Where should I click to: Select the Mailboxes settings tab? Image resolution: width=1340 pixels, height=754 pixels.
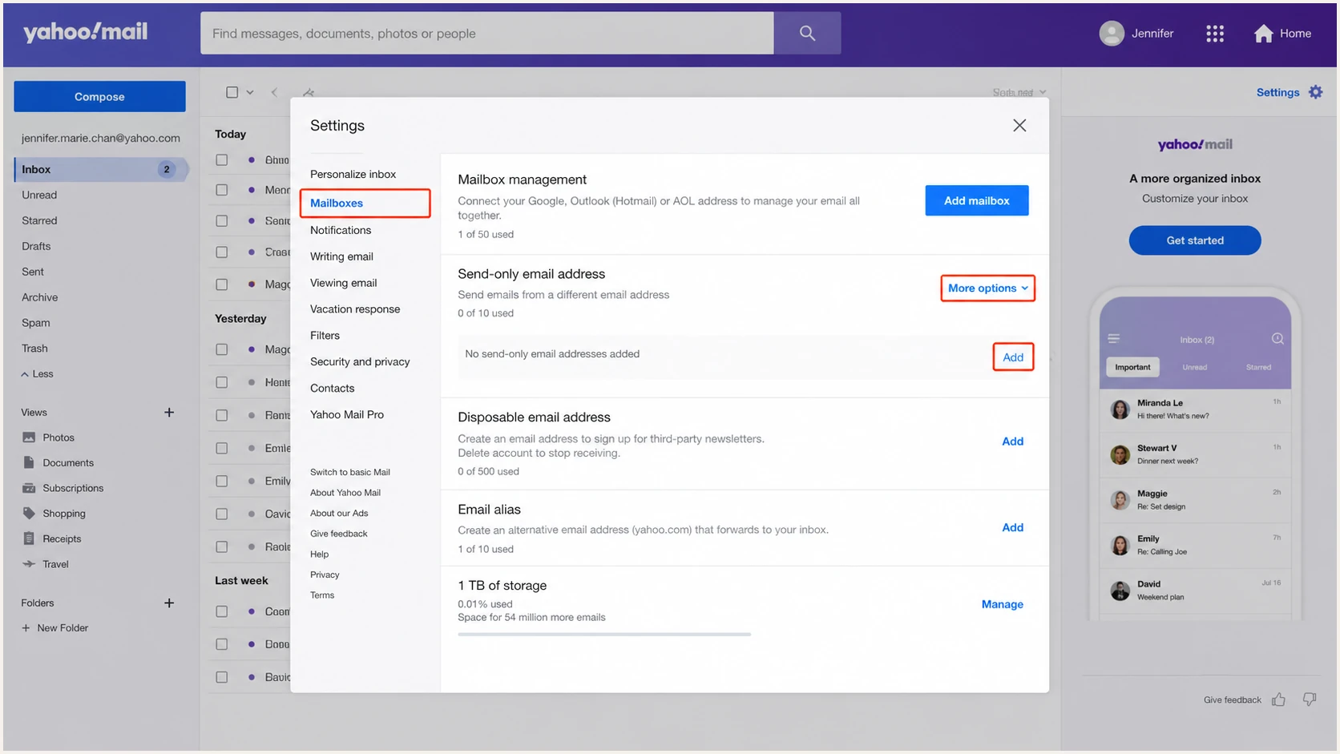coord(365,203)
